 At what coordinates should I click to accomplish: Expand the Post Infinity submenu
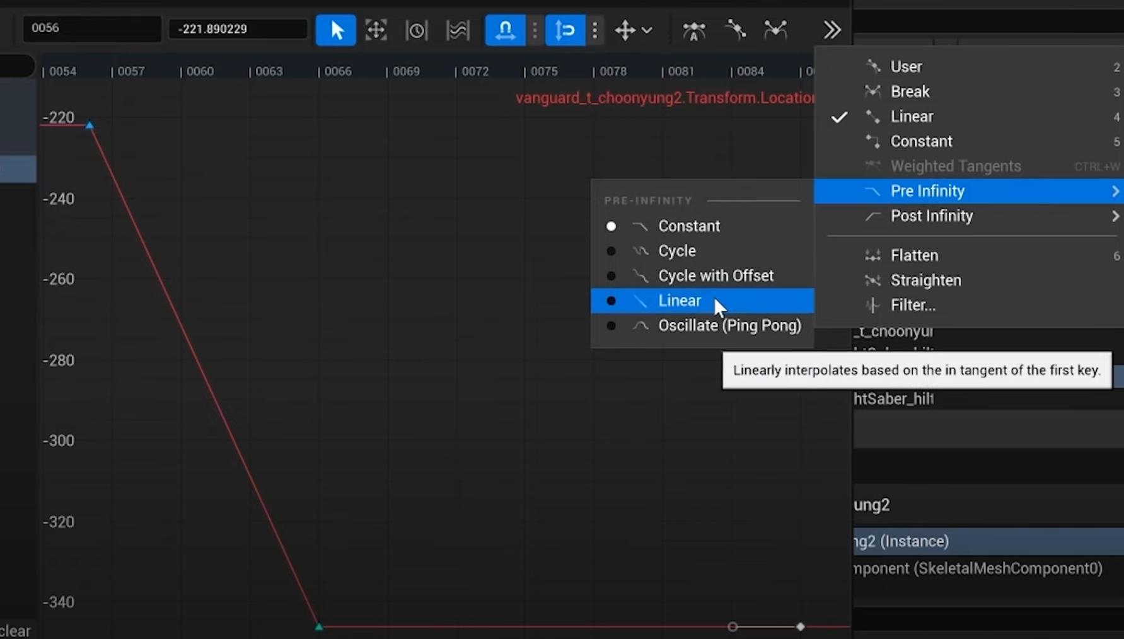[x=932, y=216]
